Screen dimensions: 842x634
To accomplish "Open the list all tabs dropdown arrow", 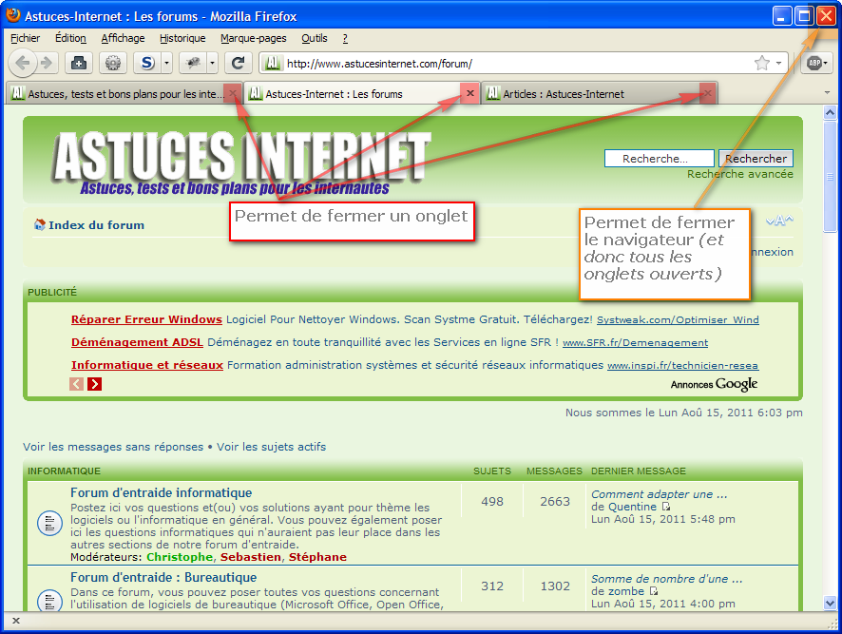I will [x=827, y=93].
